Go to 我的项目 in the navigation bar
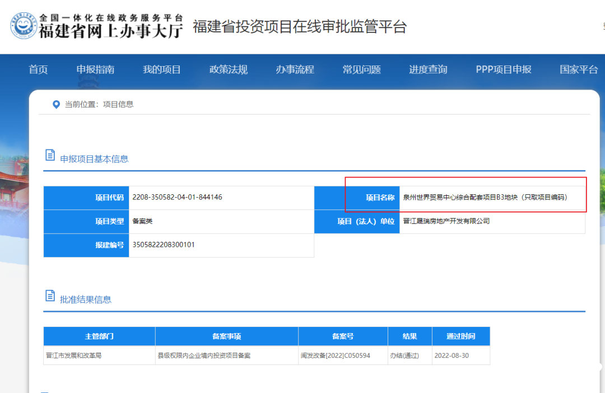The image size is (605, 393). coord(162,69)
